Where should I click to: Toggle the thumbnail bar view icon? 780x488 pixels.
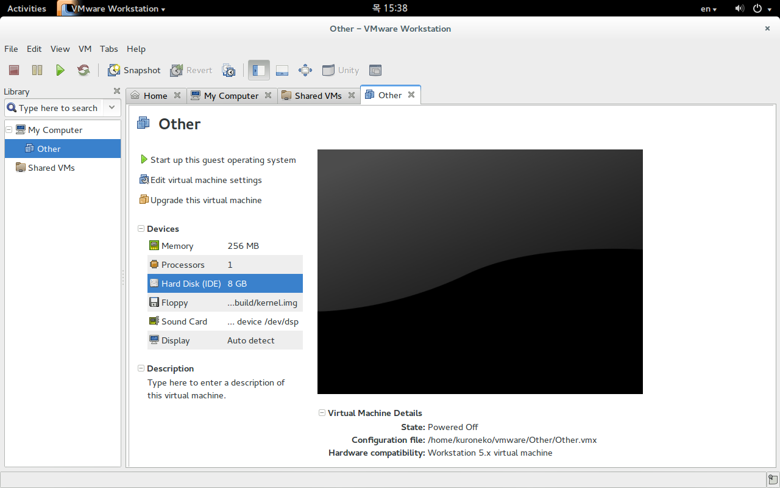tap(282, 70)
